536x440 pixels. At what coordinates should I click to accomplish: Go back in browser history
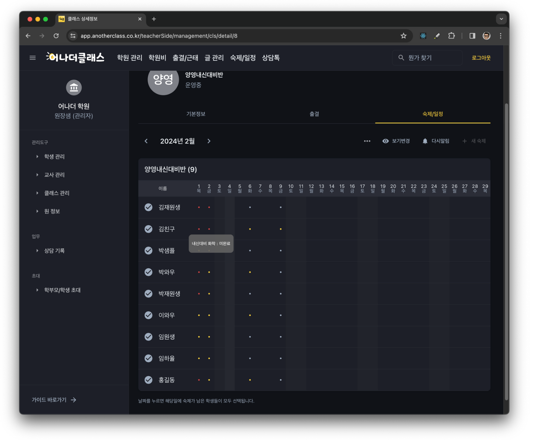tap(28, 36)
